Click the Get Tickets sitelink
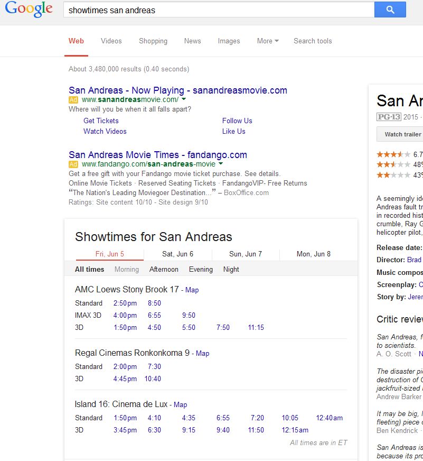 [x=101, y=121]
